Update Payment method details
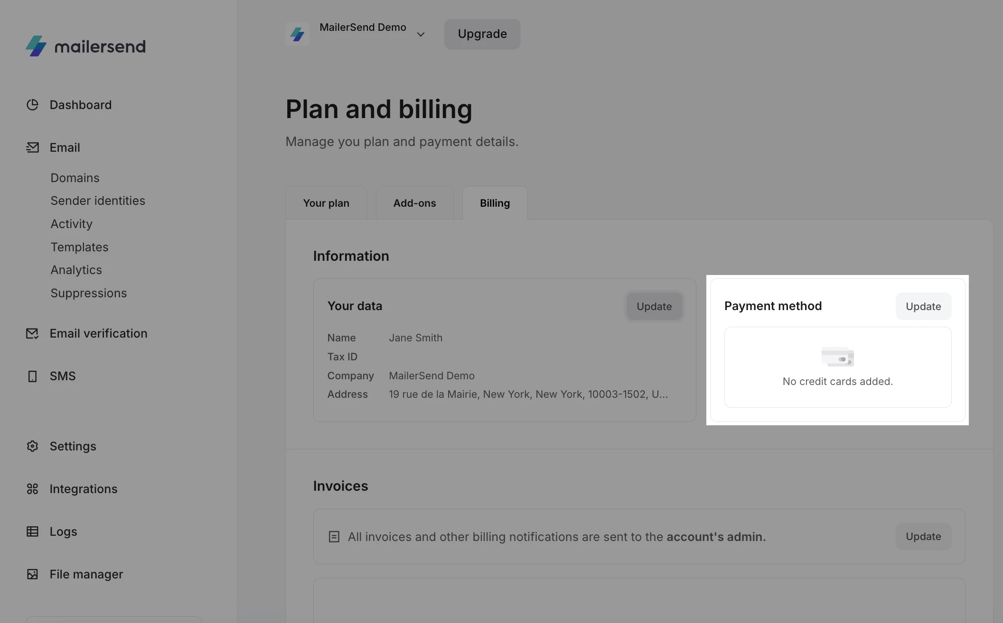Image resolution: width=1003 pixels, height=623 pixels. 923,306
